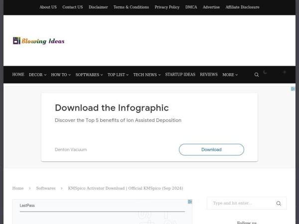Image resolution: width=299 pixels, height=224 pixels.
Task: Click the AdChoices icon on LastPass ad
Action: tap(190, 202)
